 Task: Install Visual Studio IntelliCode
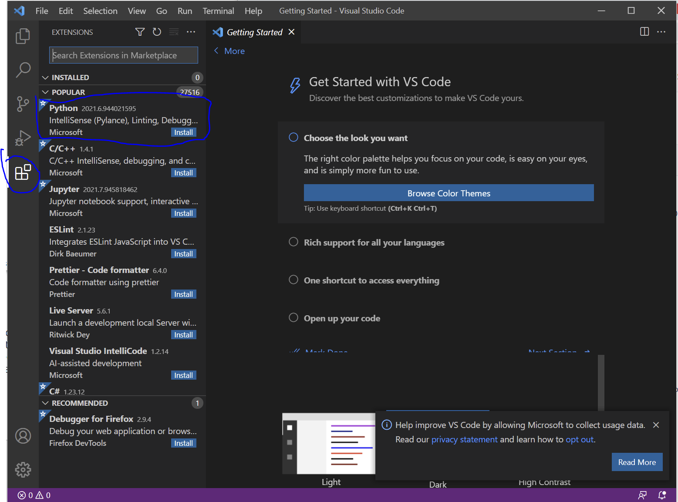click(x=184, y=375)
